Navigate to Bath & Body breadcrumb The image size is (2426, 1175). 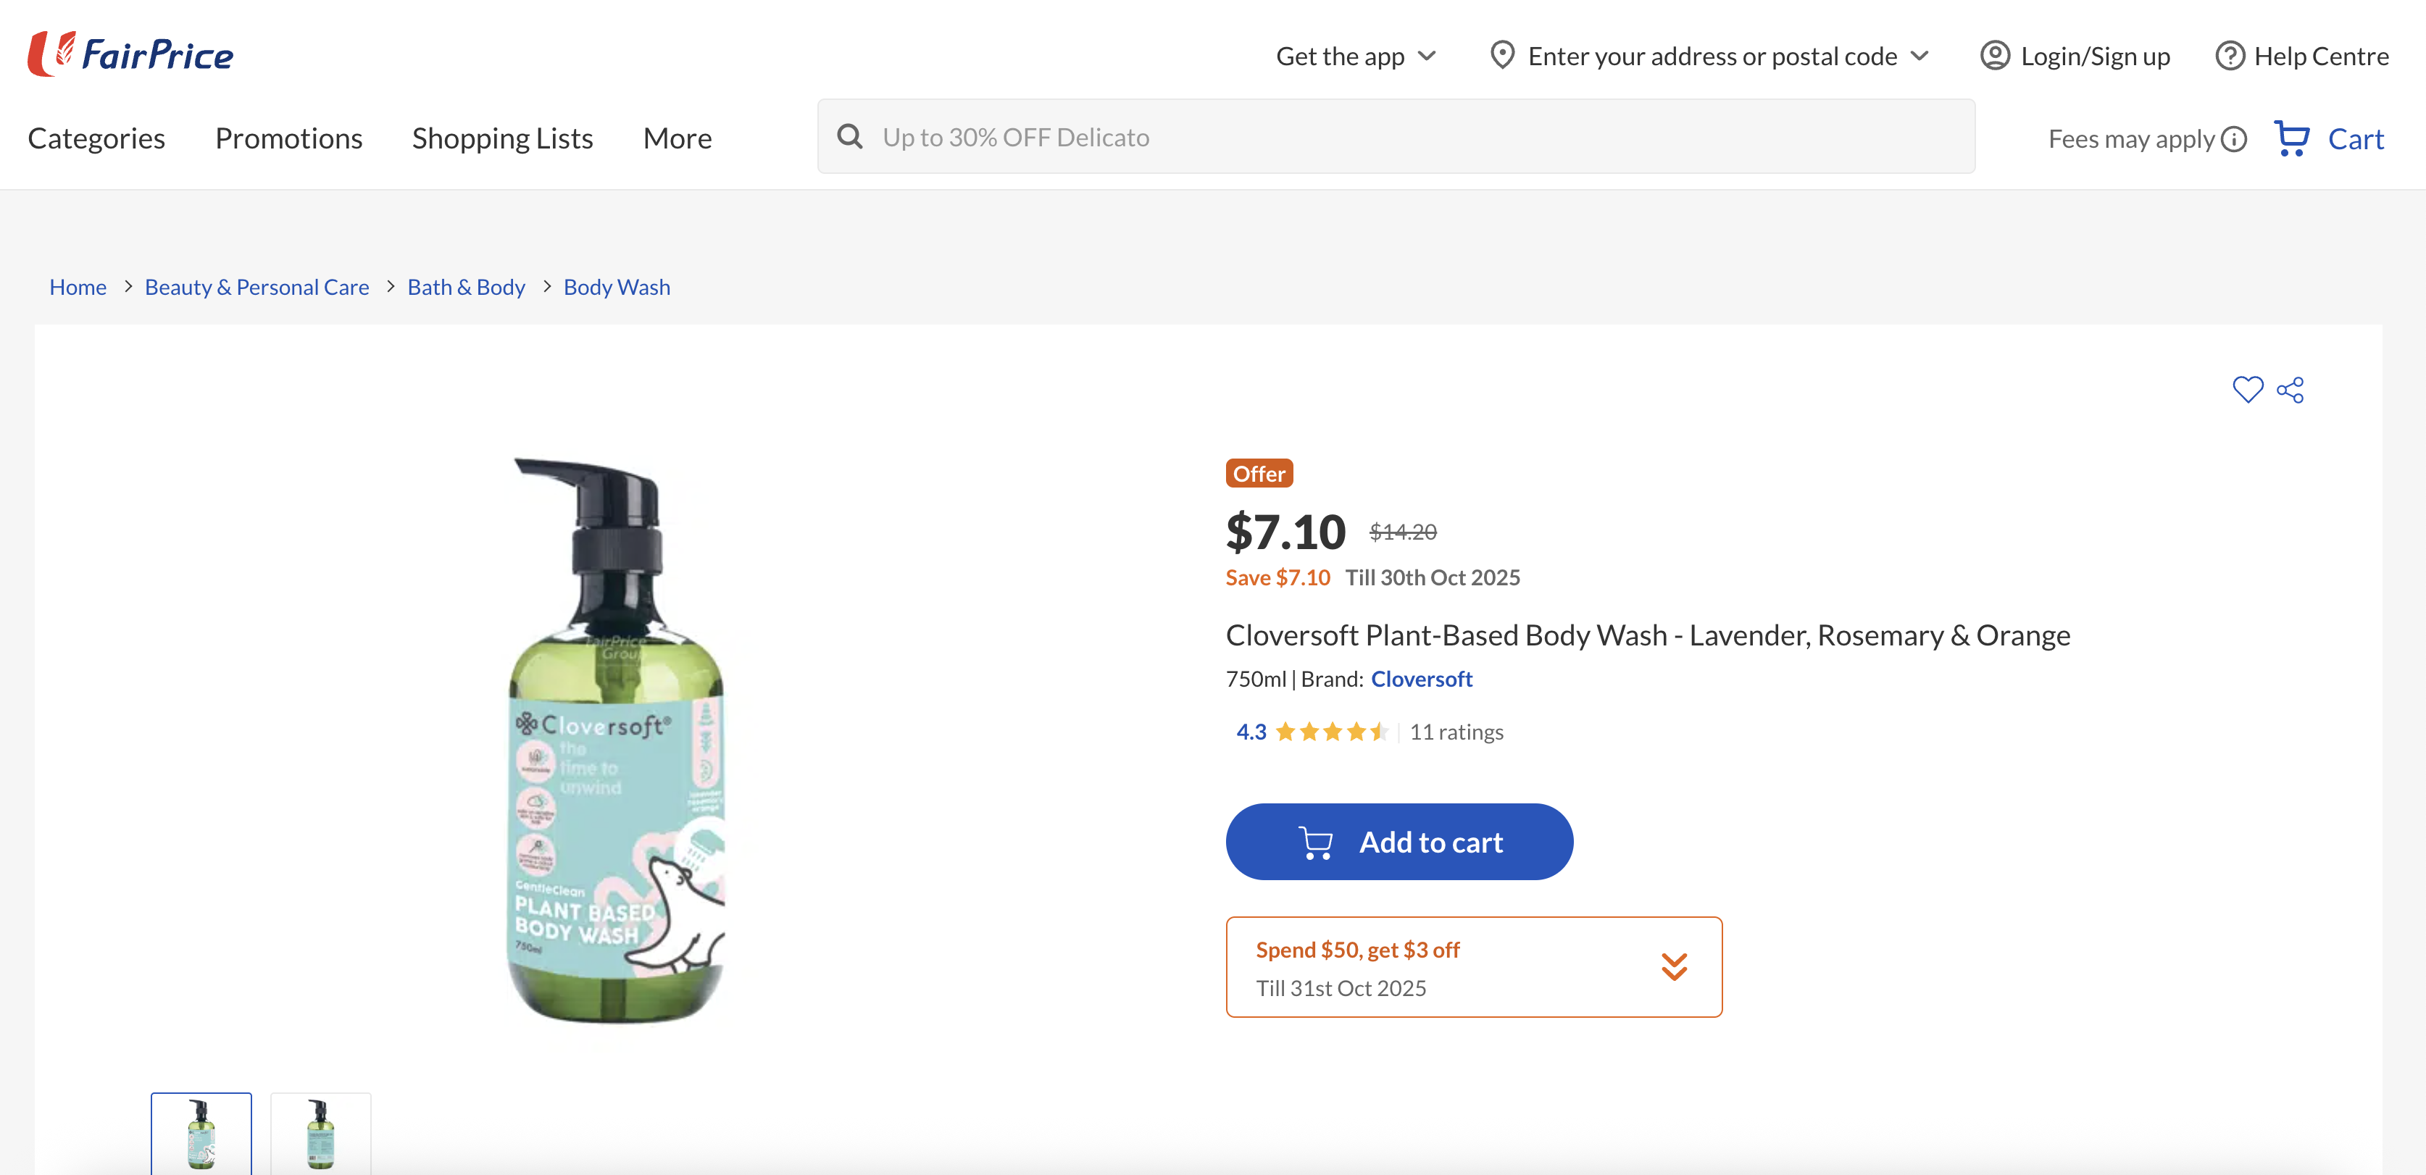tap(465, 287)
